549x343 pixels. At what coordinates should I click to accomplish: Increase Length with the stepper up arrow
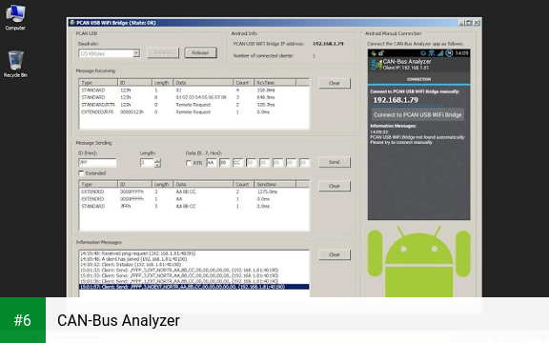tap(157, 161)
